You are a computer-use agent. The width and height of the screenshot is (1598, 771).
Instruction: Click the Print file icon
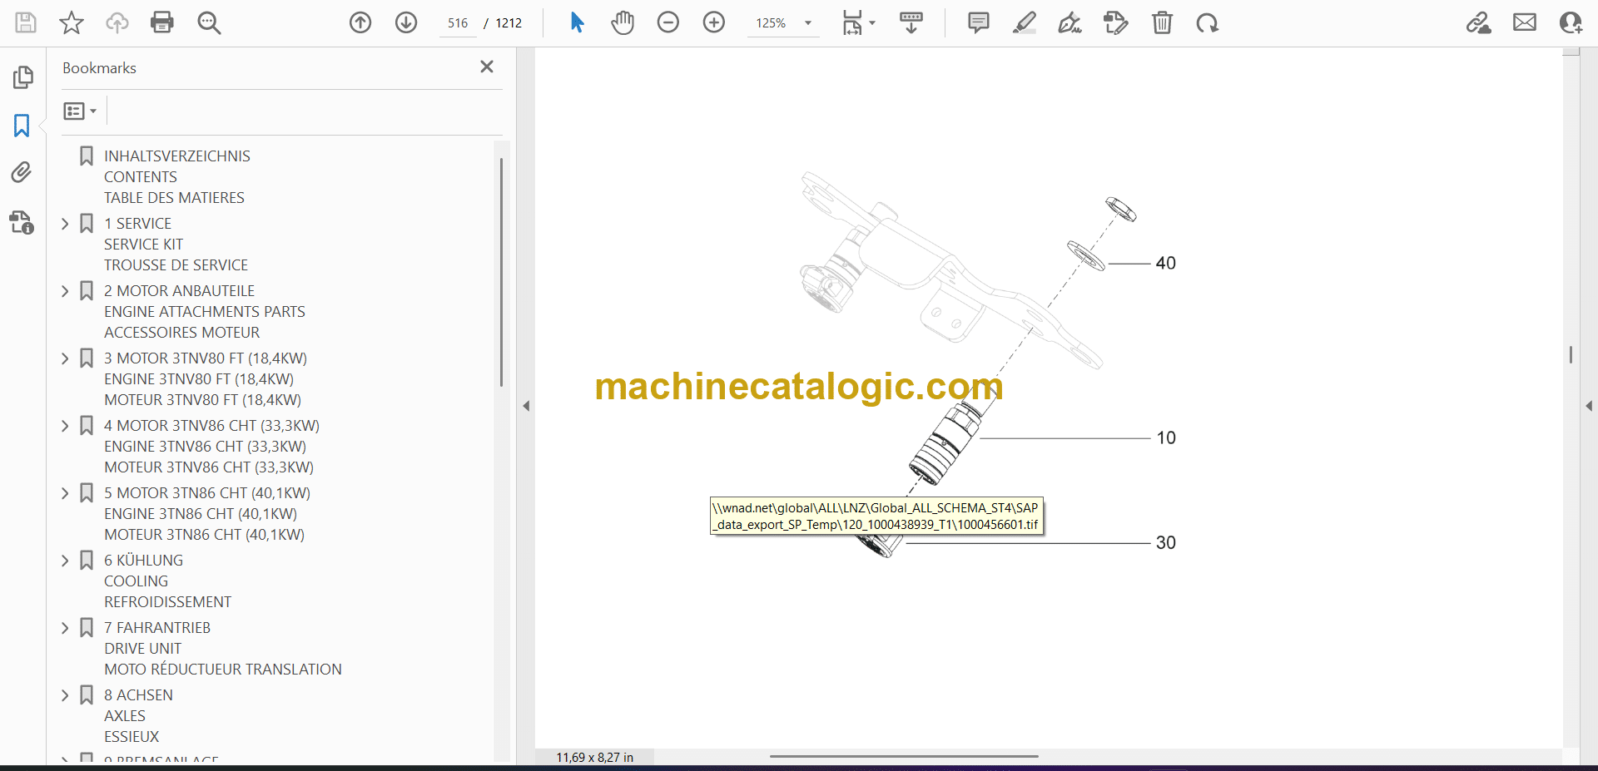pyautogui.click(x=161, y=22)
